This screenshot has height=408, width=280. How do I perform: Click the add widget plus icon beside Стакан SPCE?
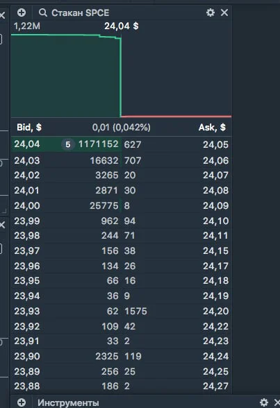[x=22, y=12]
